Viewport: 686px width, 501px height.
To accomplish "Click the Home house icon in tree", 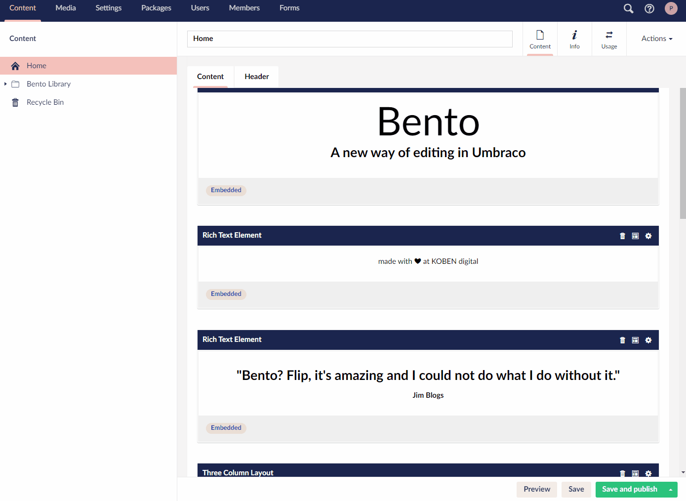I will point(15,66).
